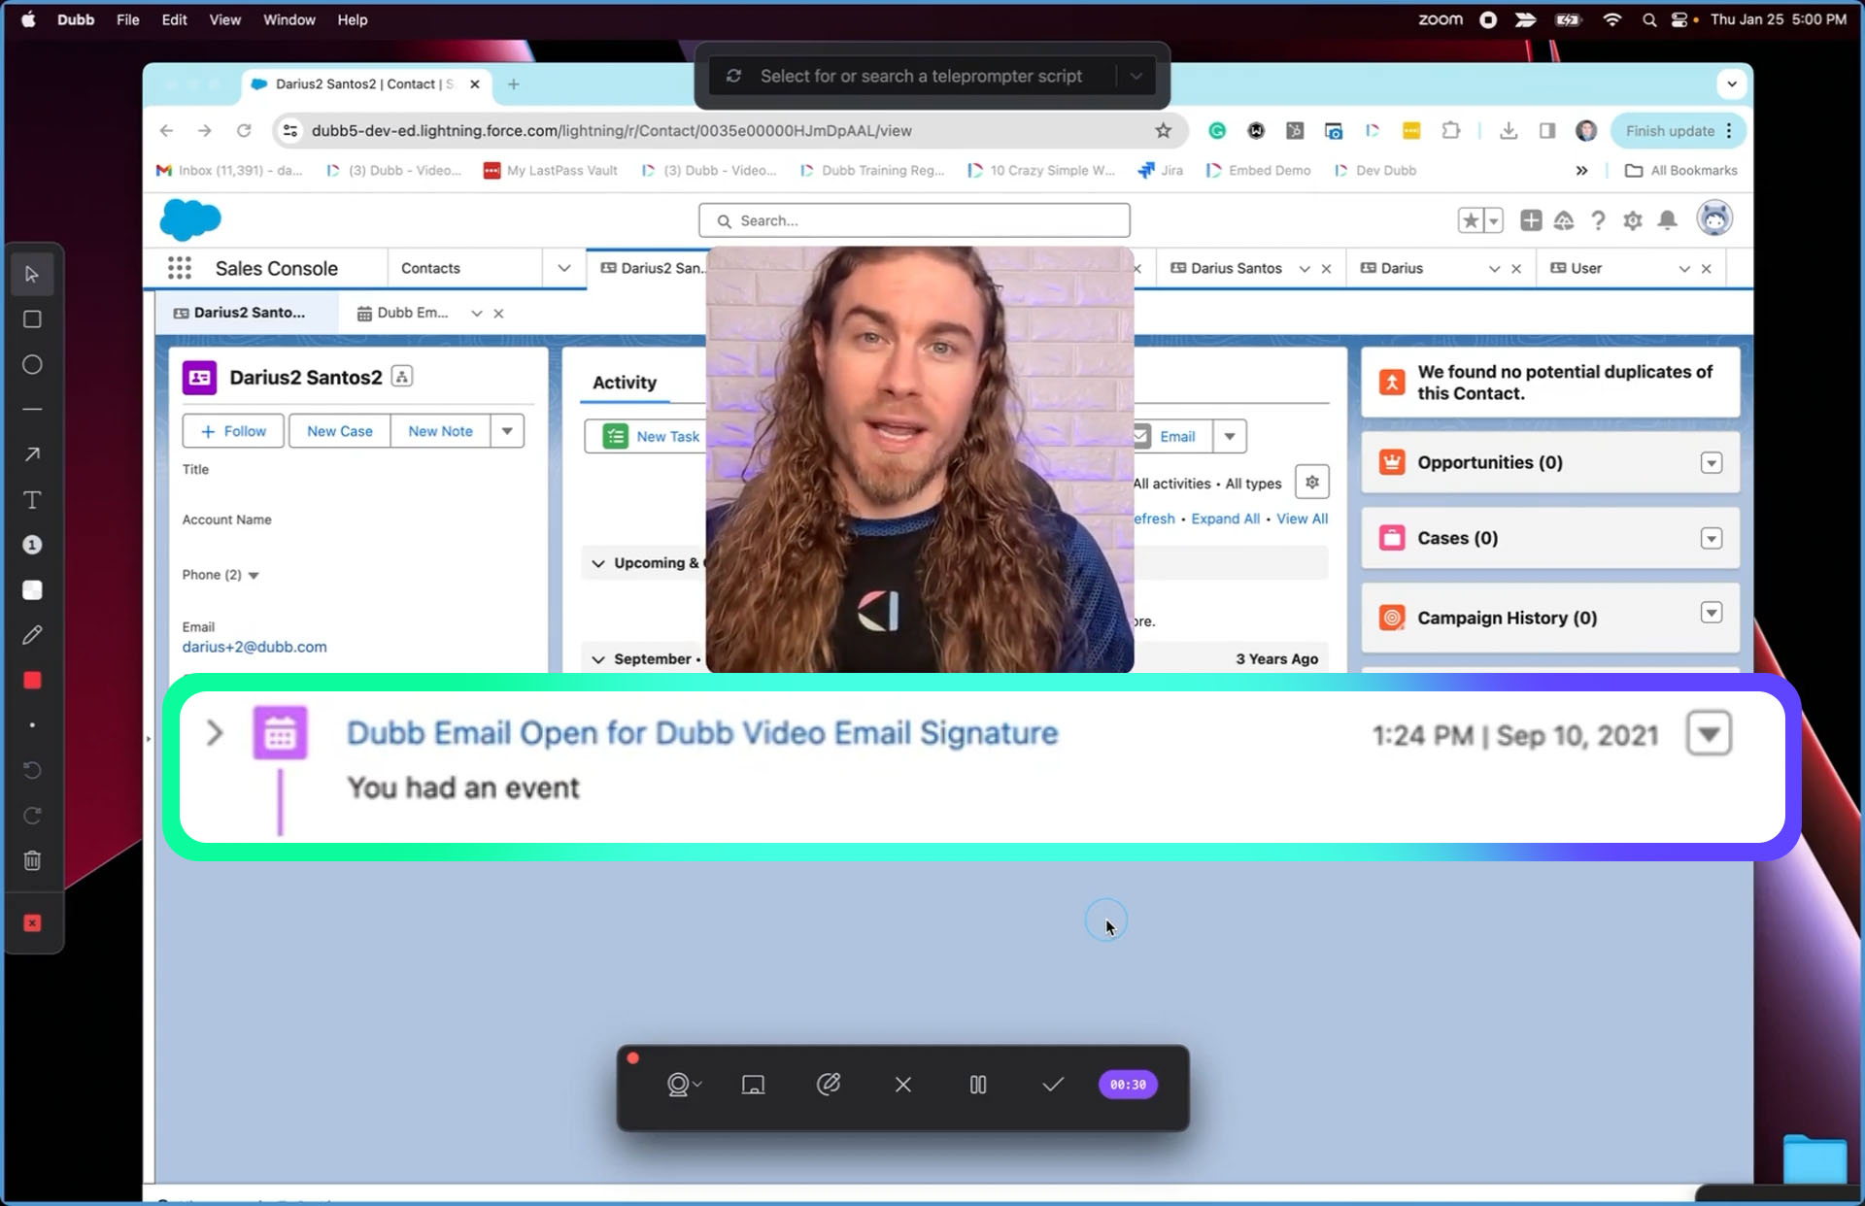Choose the stroke thickness dot
This screenshot has width=1865, height=1206.
pyautogui.click(x=32, y=725)
